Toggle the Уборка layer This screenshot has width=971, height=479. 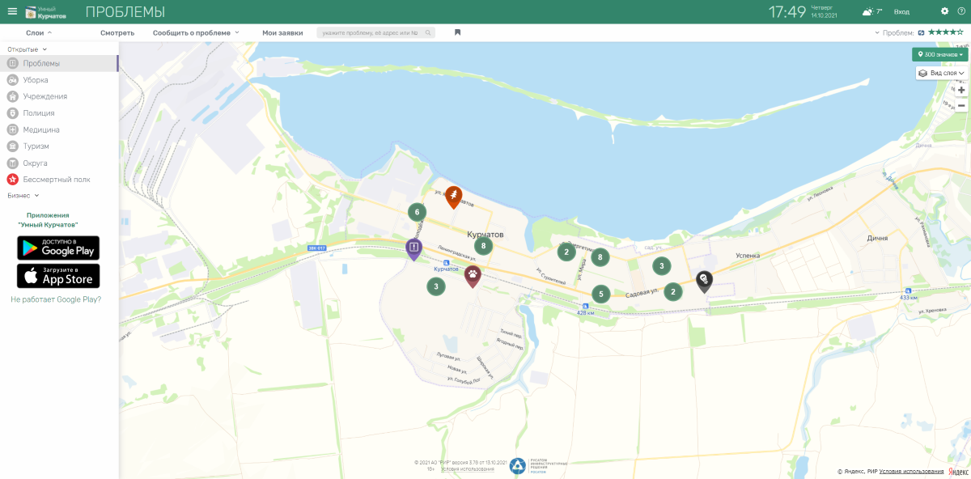coord(35,80)
